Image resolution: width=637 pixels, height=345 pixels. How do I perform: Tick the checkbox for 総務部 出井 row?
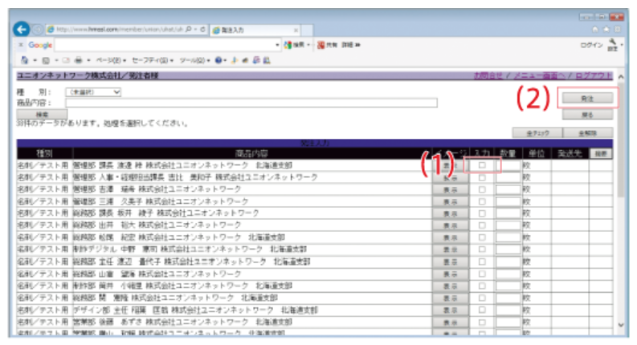pos(482,225)
